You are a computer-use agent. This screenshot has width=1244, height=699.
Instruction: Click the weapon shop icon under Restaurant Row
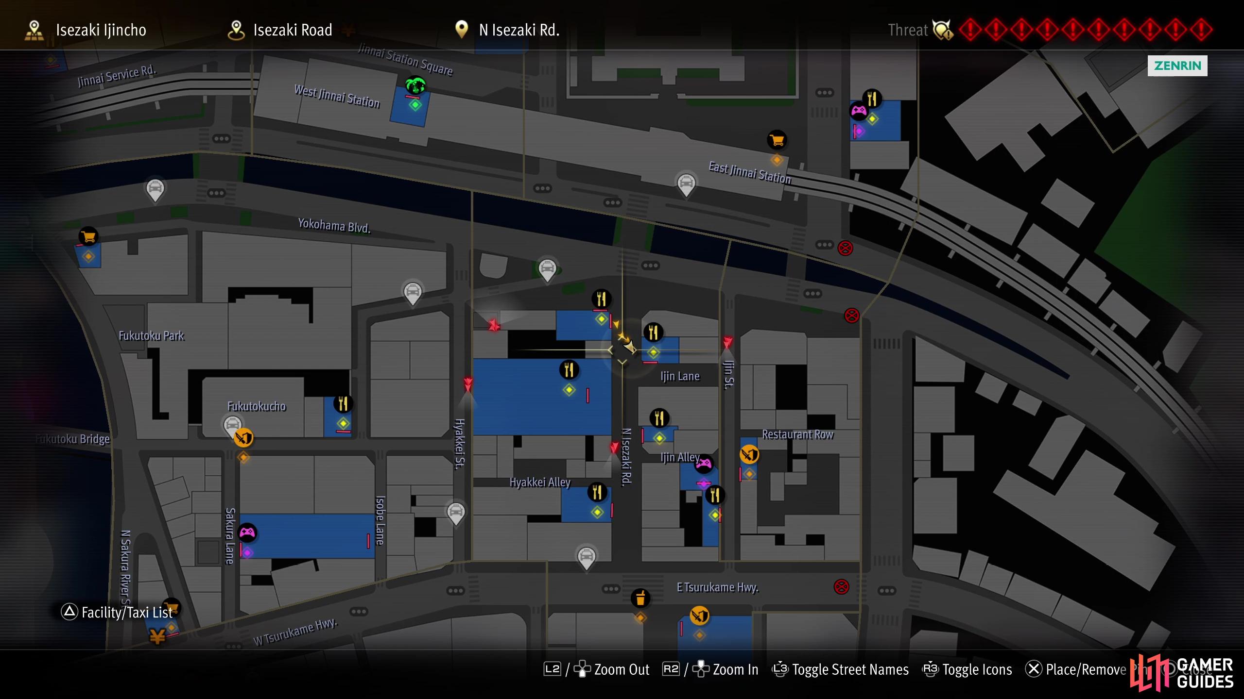pyautogui.click(x=749, y=454)
